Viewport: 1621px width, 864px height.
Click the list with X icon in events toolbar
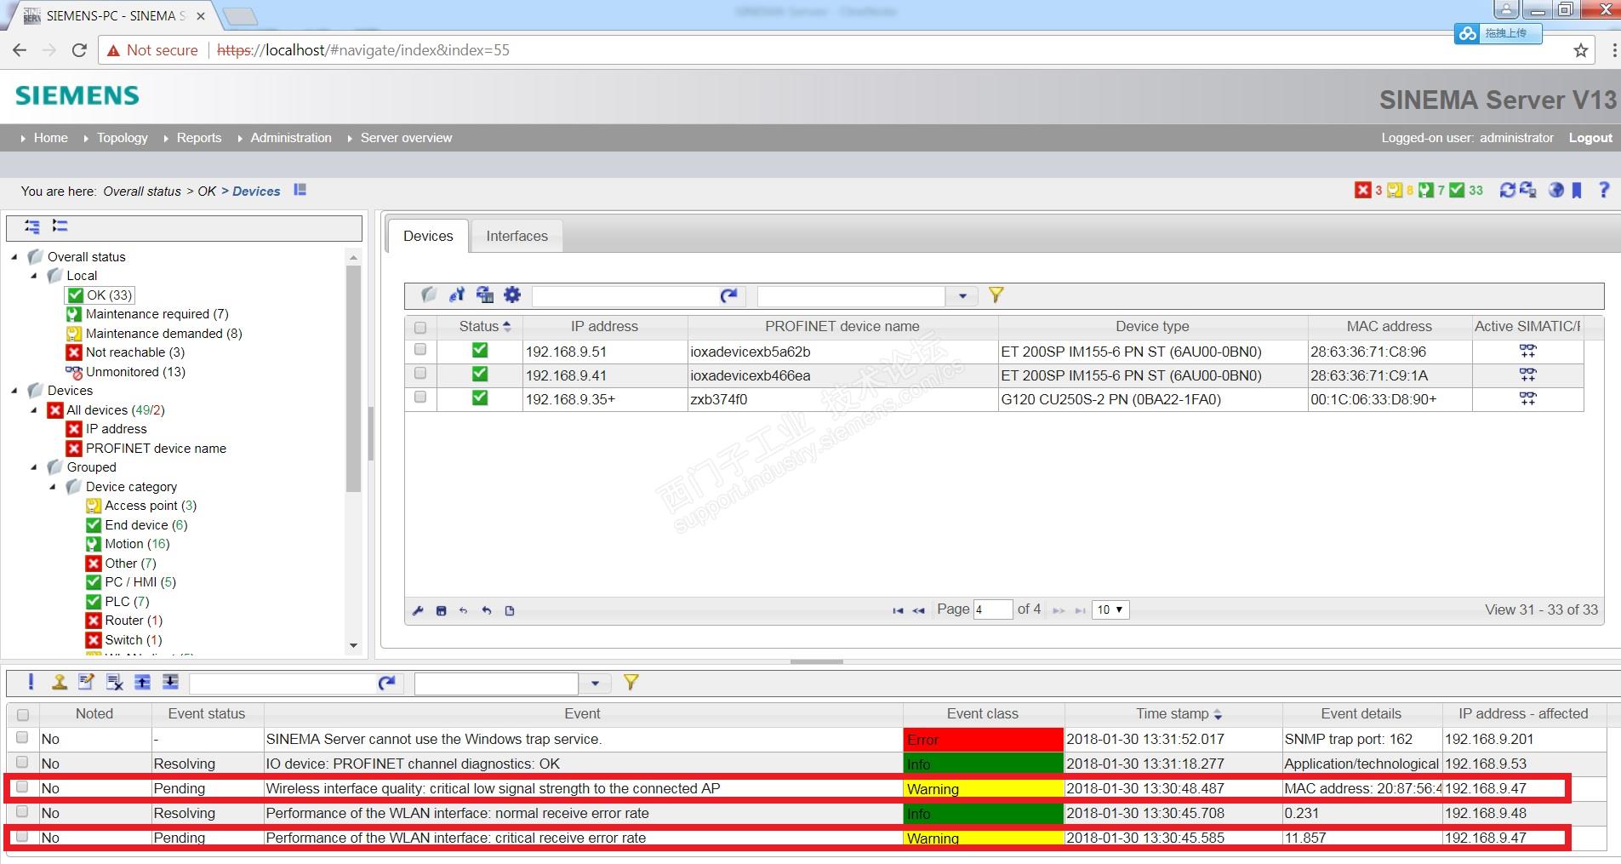pyautogui.click(x=115, y=682)
